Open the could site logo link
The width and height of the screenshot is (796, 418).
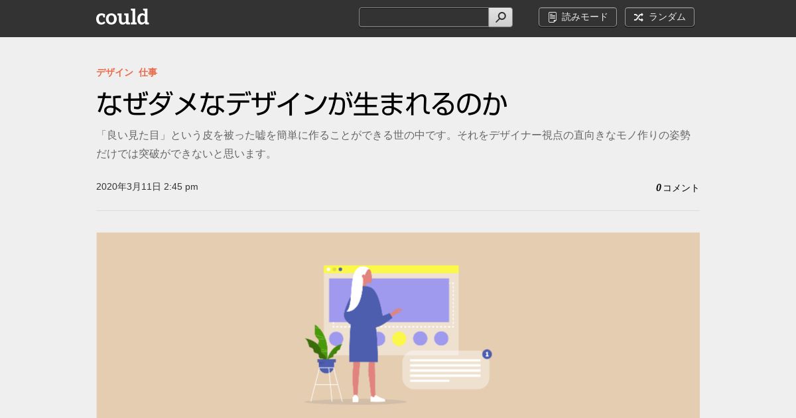point(123,17)
